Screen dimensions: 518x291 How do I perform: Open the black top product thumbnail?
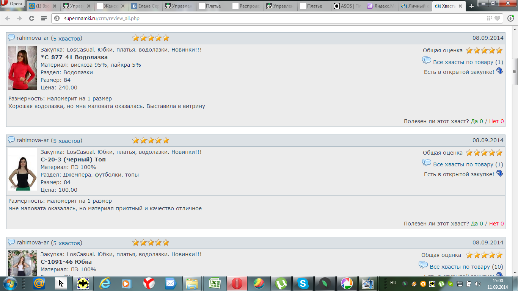pos(22,169)
